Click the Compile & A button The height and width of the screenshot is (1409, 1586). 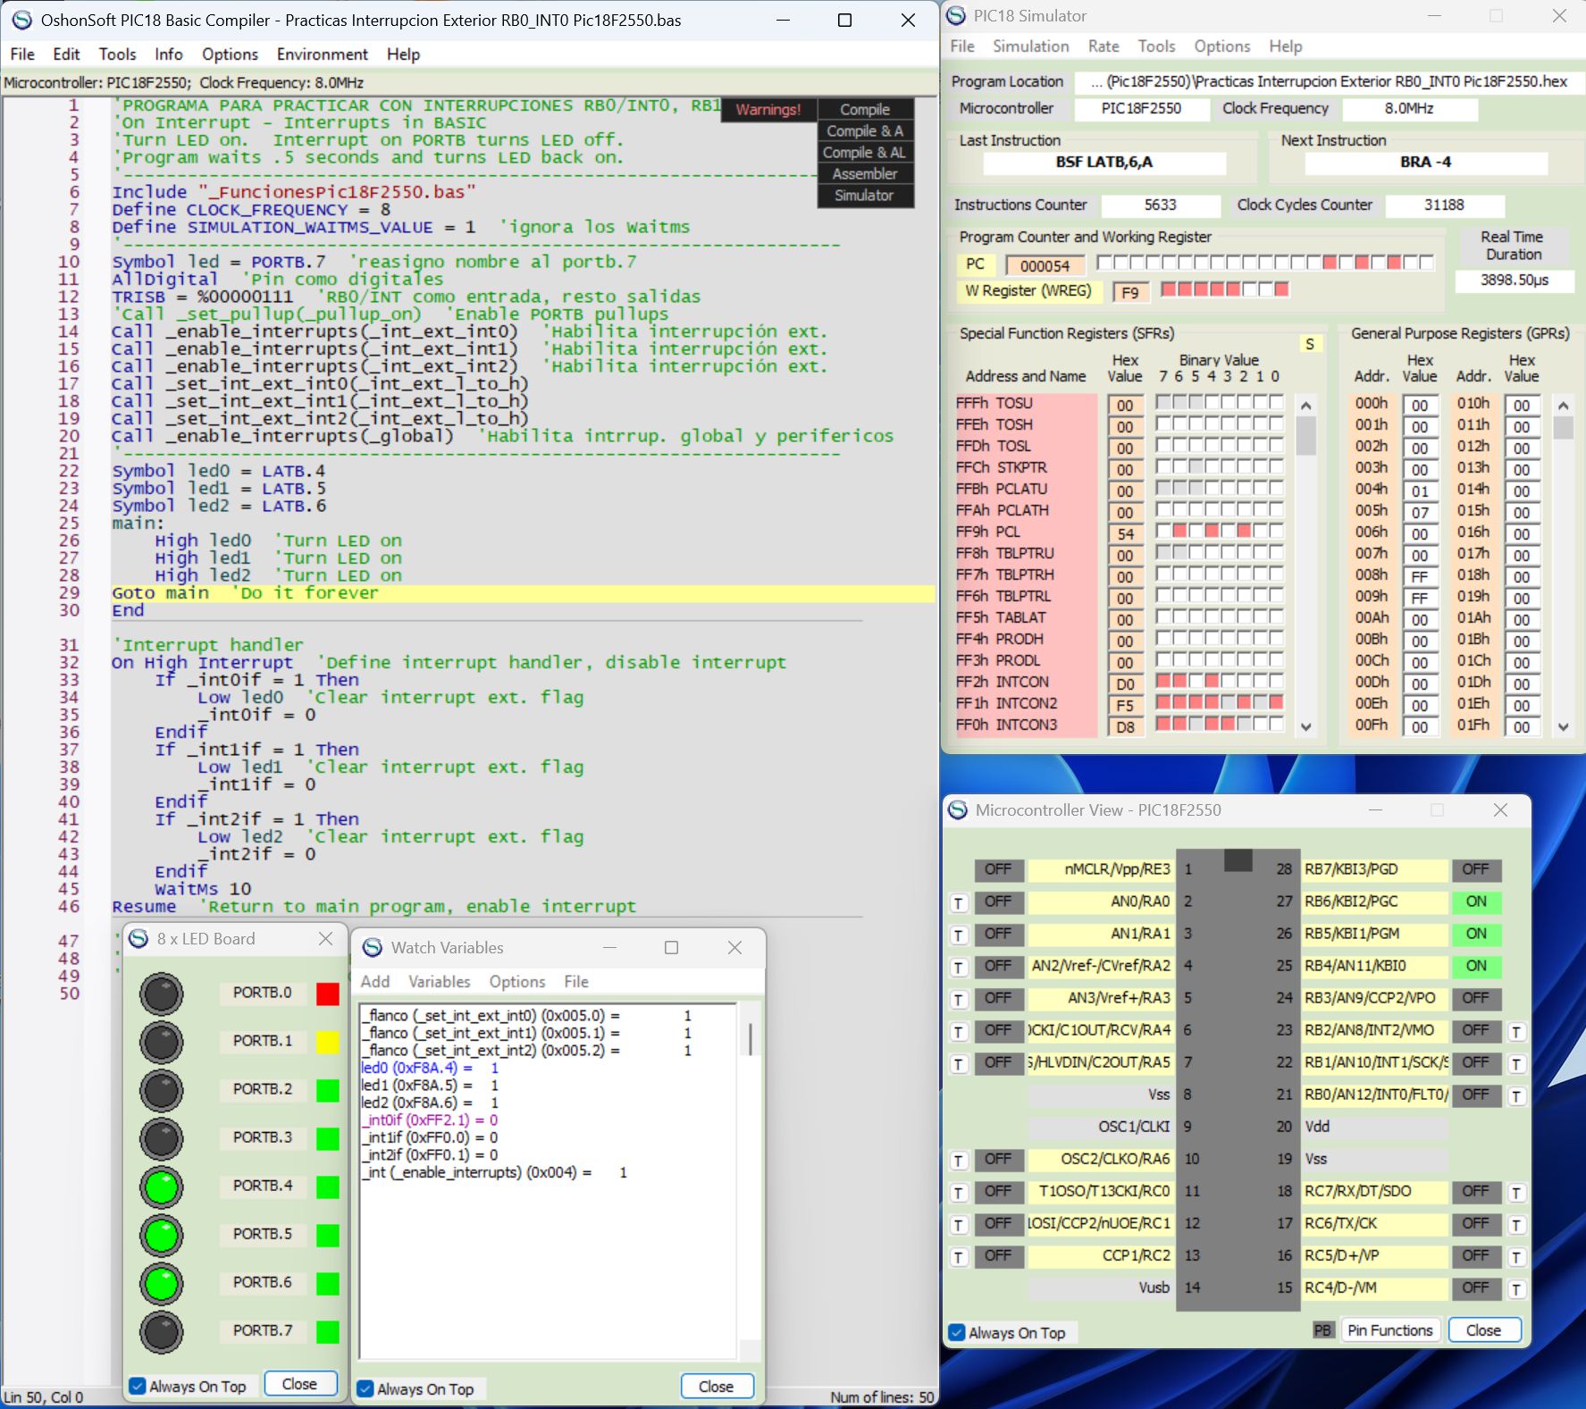[865, 131]
